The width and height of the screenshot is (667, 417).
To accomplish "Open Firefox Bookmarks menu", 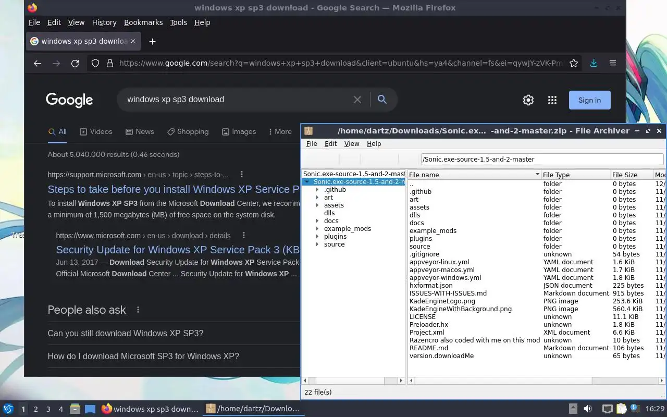I will coord(143,22).
